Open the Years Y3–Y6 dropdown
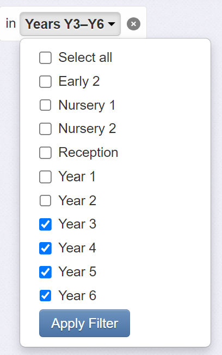222x355 pixels. [70, 24]
